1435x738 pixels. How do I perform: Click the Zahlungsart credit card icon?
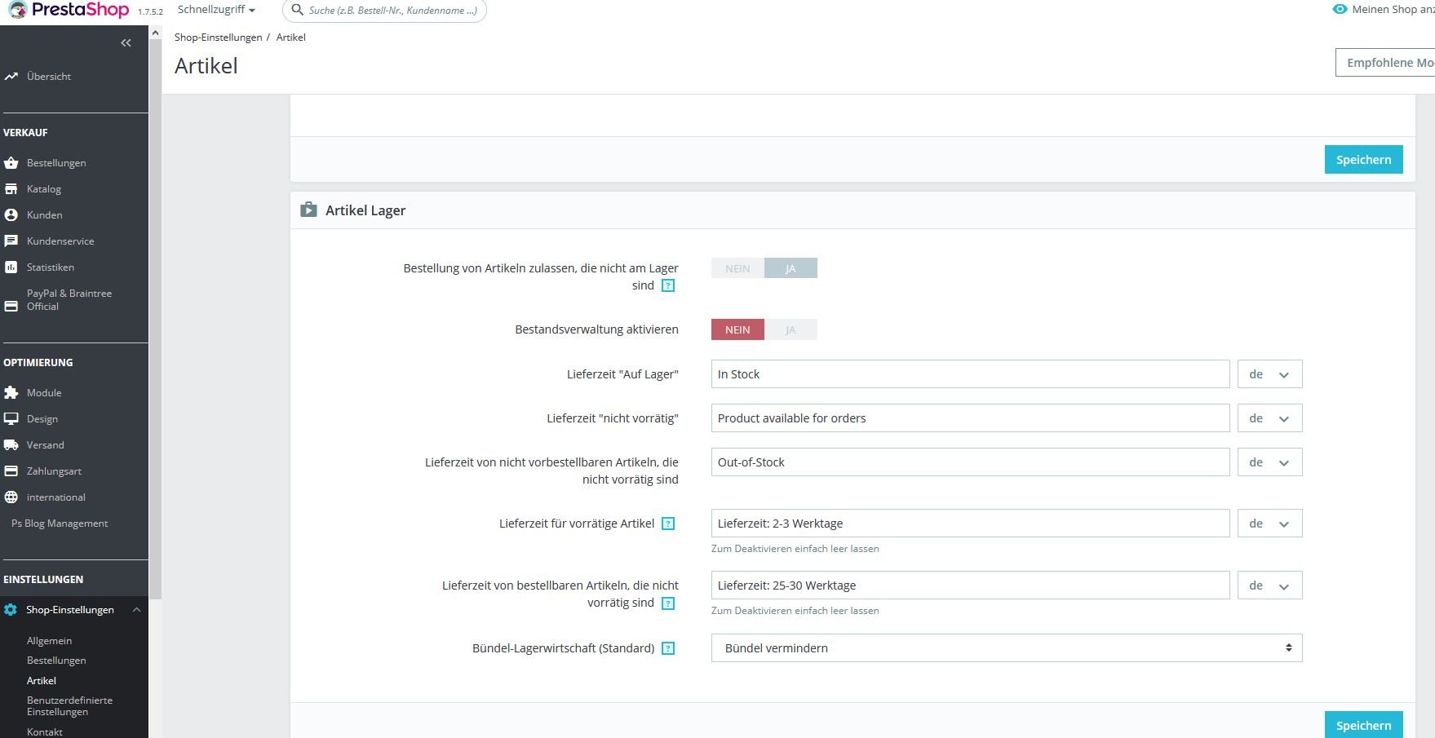pos(11,471)
